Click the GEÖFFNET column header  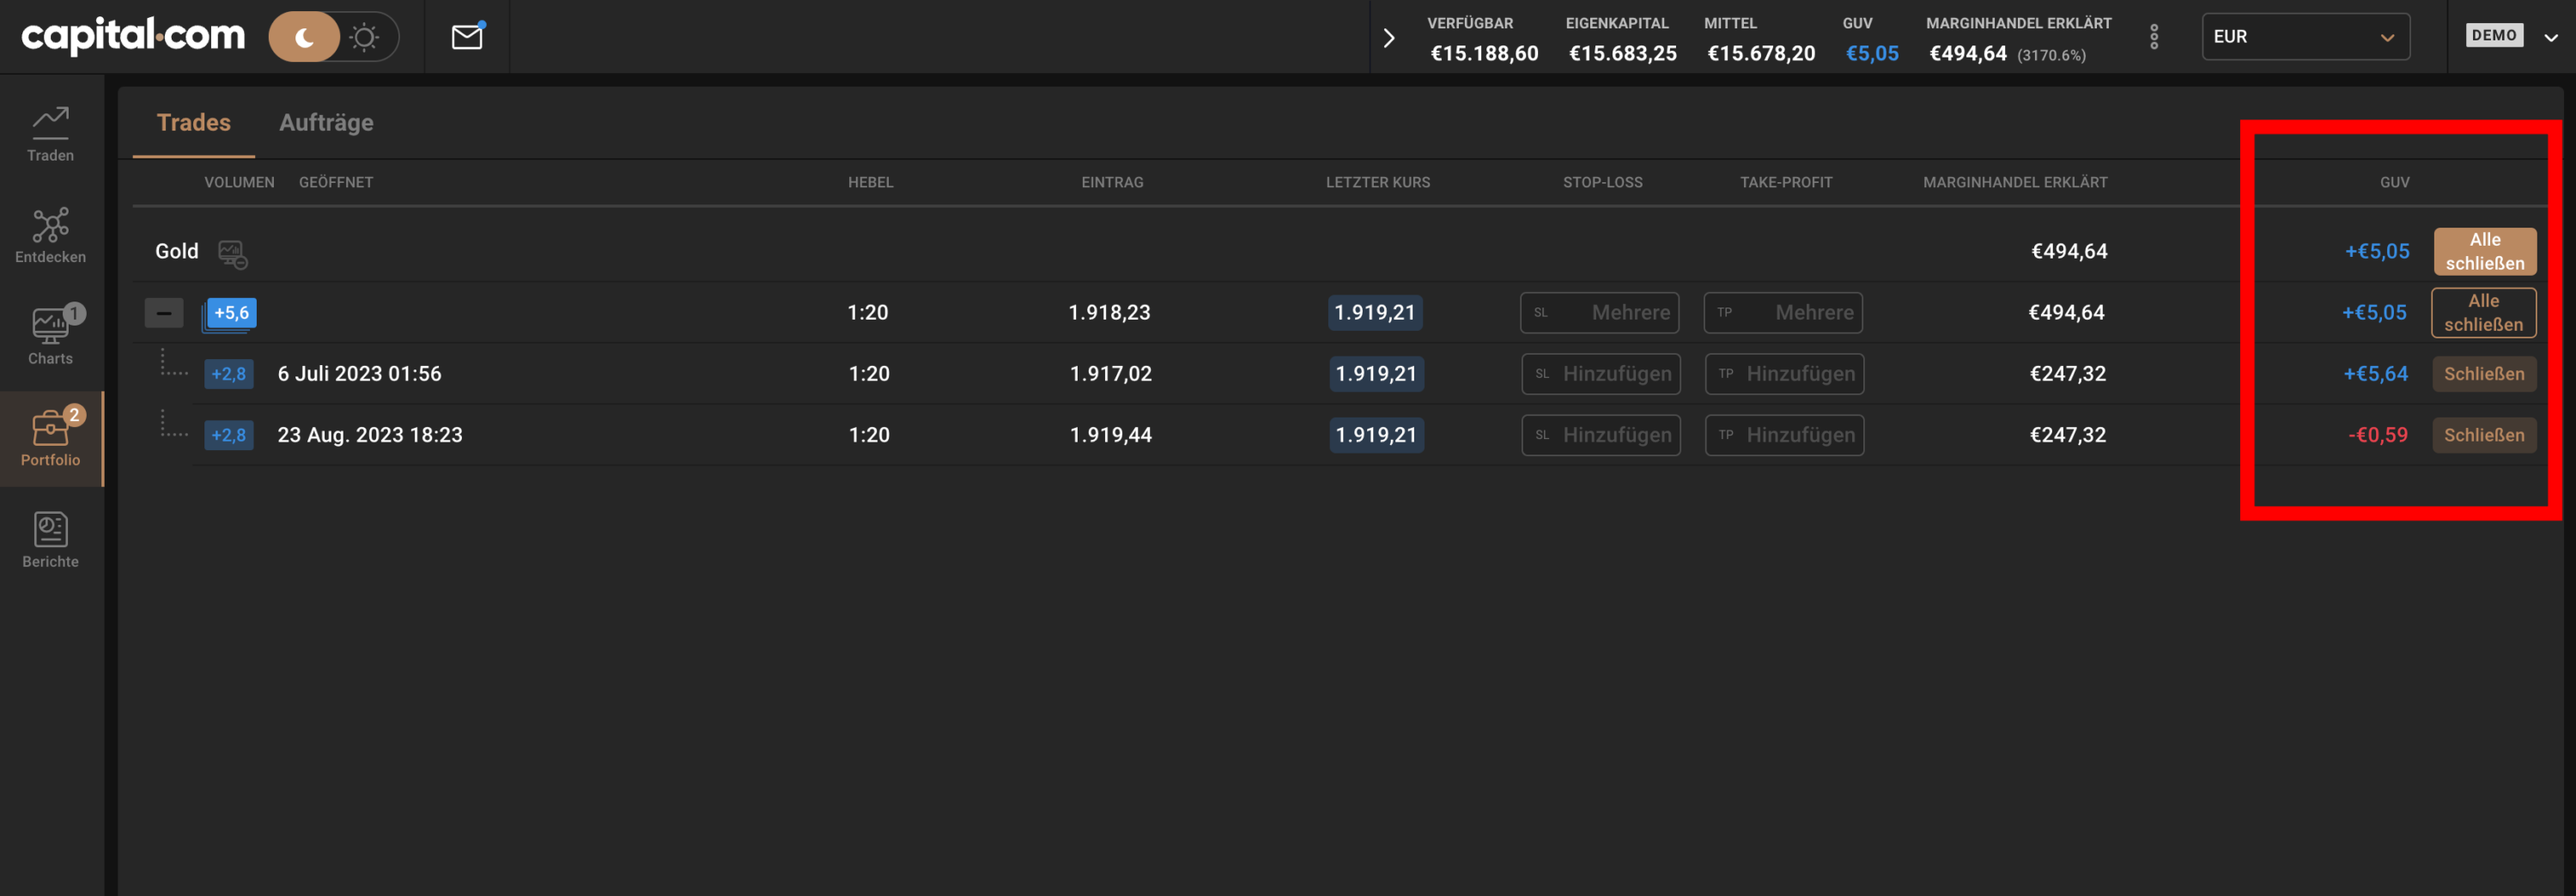point(336,182)
